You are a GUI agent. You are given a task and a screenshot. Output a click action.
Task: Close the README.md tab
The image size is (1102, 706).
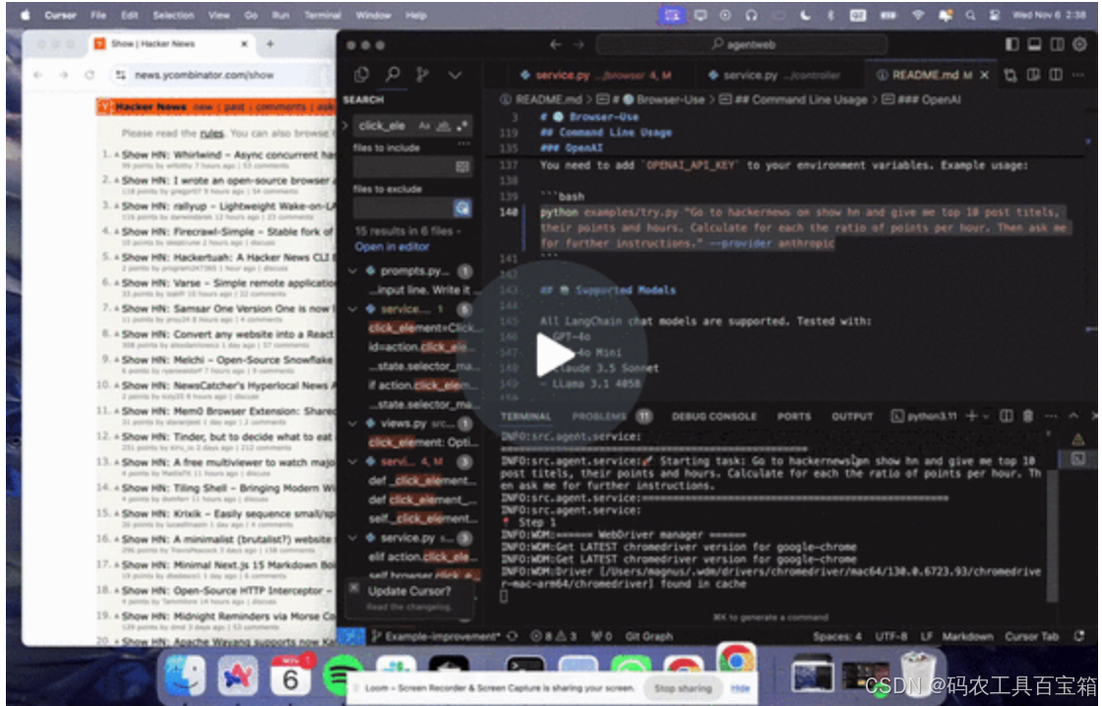(984, 75)
